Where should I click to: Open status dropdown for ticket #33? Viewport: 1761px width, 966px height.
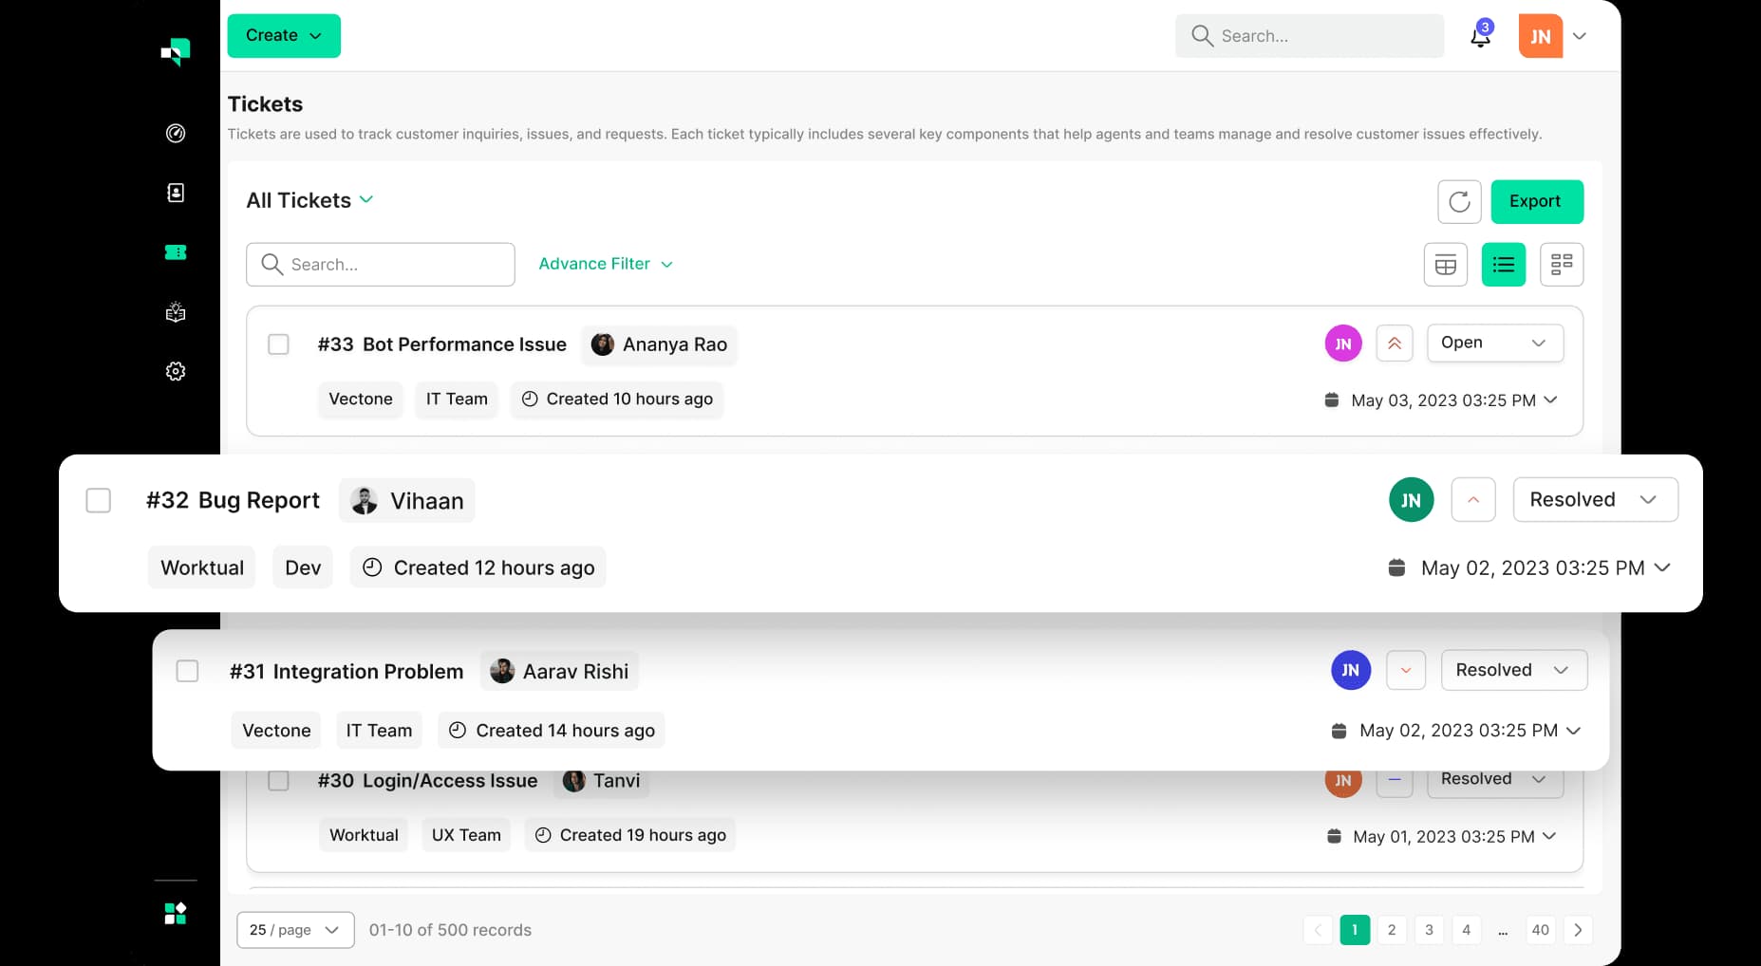click(x=1494, y=343)
